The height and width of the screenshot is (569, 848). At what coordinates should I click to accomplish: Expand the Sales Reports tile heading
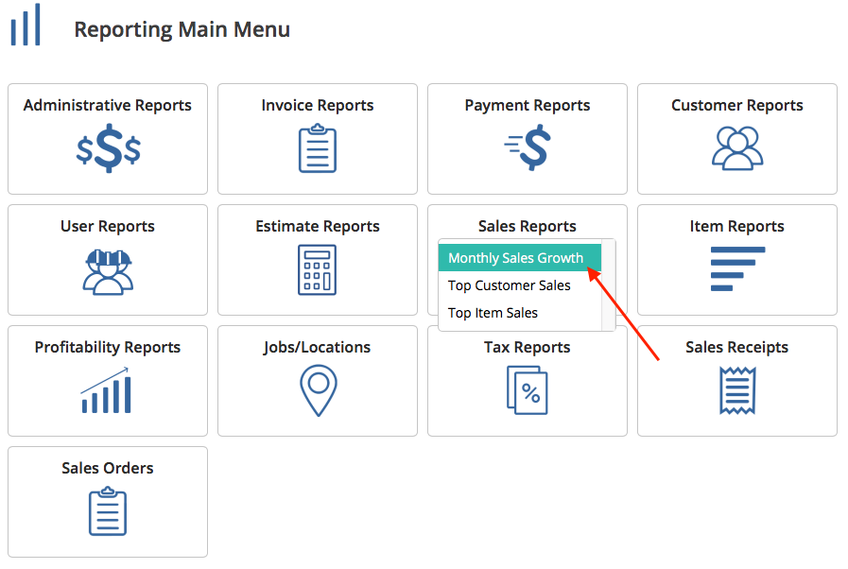click(x=528, y=226)
